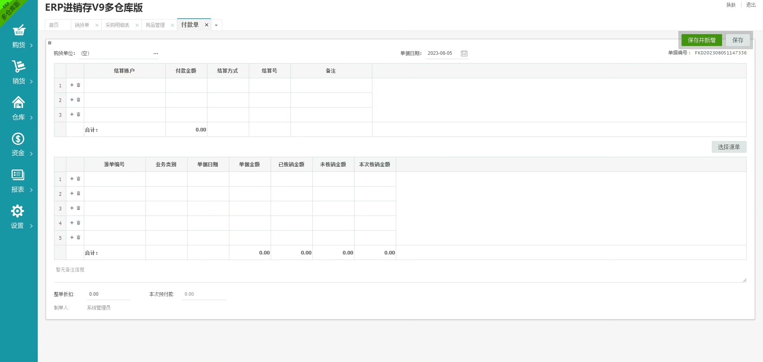This screenshot has height=362, width=763.
Task: Open the 购货单位 supplier selector ellipsis
Action: pos(155,54)
